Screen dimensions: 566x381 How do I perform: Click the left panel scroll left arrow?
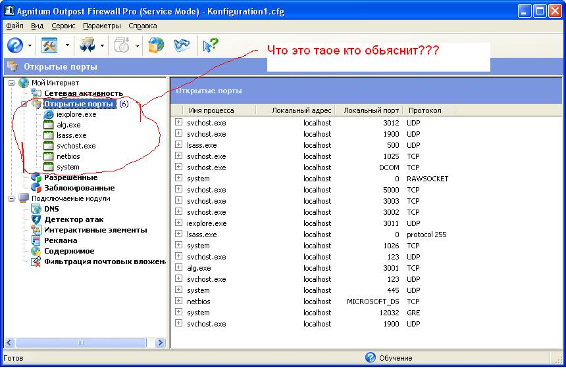coord(9,342)
